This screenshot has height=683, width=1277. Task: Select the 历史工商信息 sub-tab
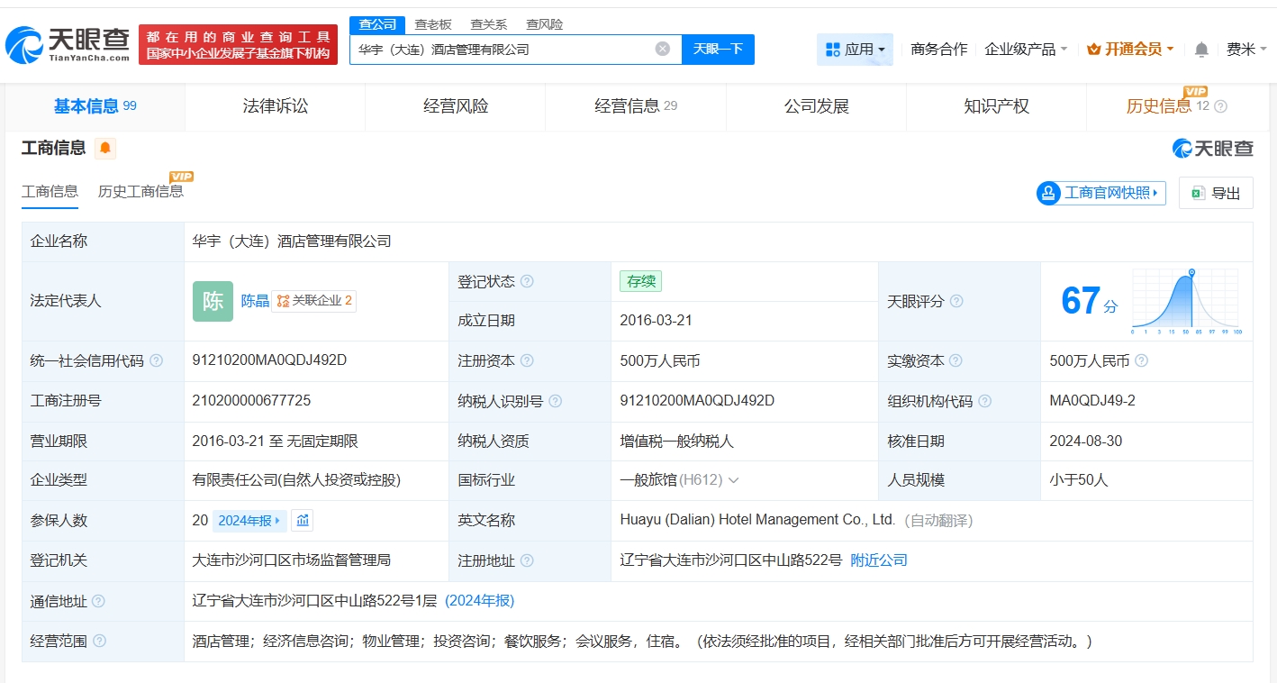(x=140, y=191)
